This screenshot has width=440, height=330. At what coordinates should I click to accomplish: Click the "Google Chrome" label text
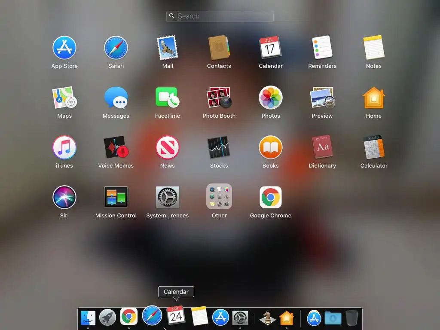[x=271, y=216]
